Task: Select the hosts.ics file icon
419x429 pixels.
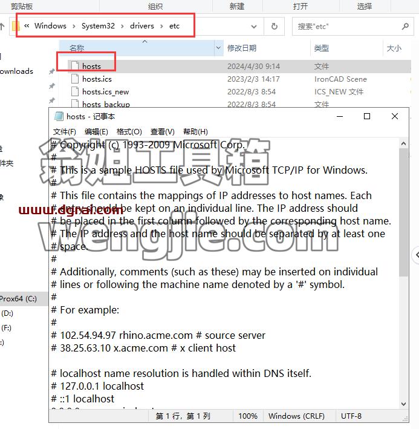Action: 74,79
